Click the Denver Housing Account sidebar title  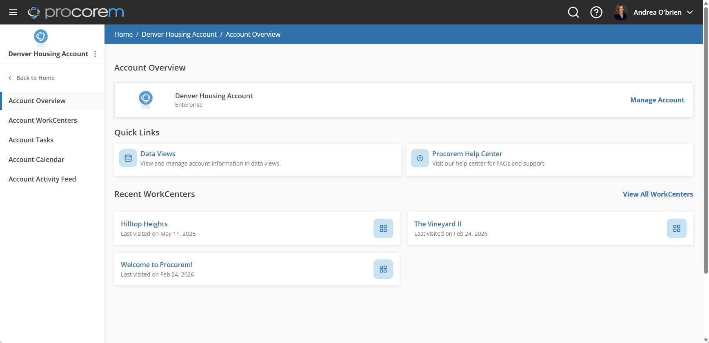pyautogui.click(x=48, y=54)
